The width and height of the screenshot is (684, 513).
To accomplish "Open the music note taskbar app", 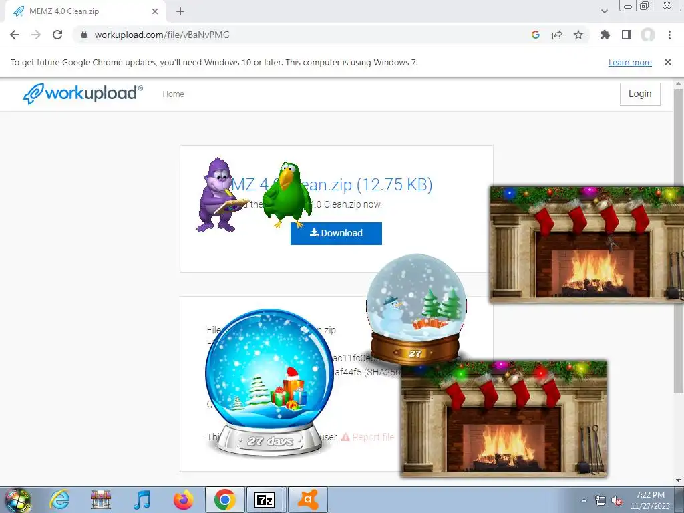I will [142, 500].
